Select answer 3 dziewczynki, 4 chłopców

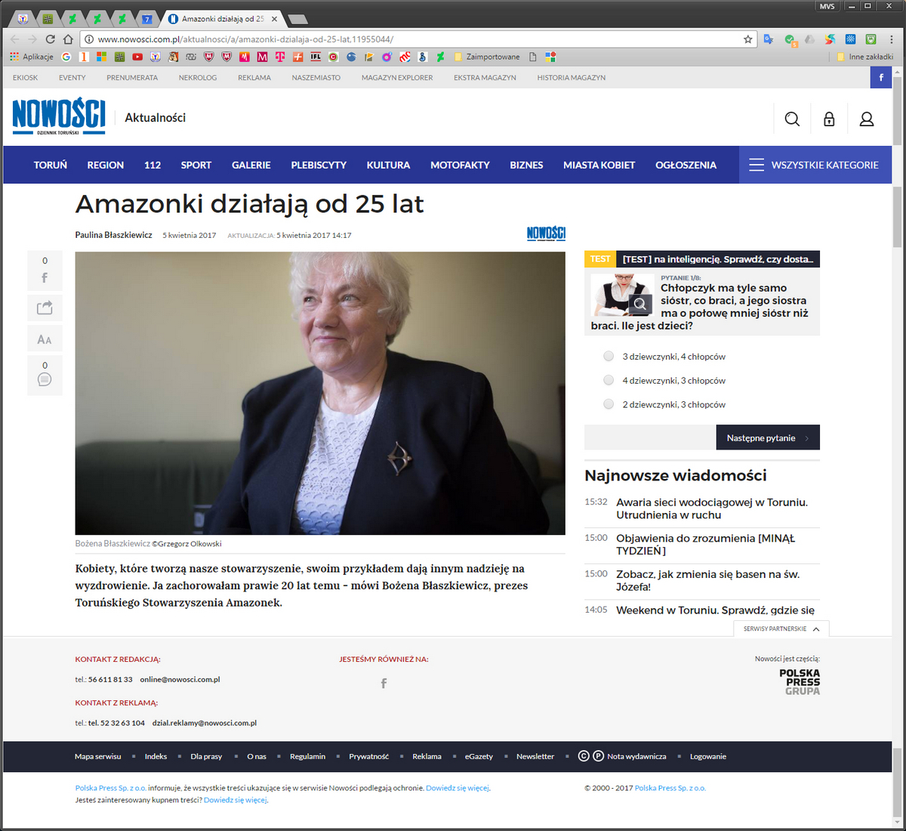tap(609, 357)
